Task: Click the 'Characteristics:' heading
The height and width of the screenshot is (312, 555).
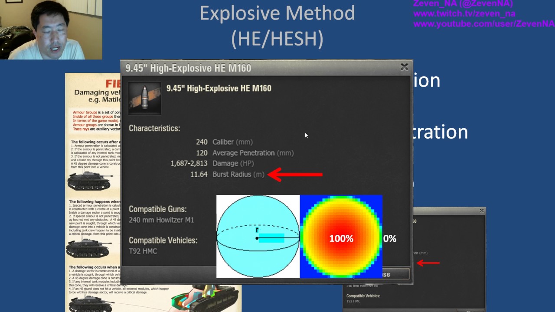Action: 154,128
